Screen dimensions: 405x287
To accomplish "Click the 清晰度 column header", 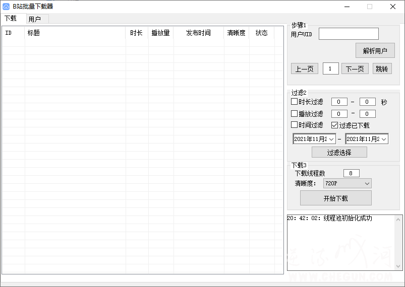I will tap(237, 33).
